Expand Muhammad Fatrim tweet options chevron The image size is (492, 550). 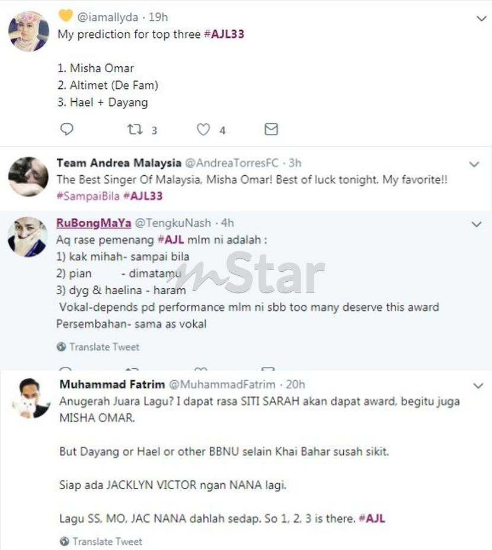tap(478, 385)
